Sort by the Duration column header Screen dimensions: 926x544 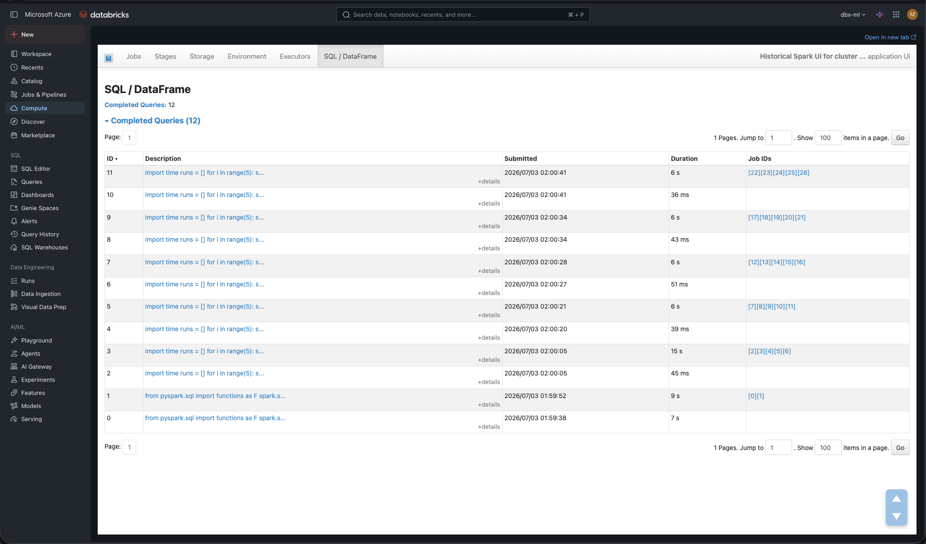coord(684,159)
